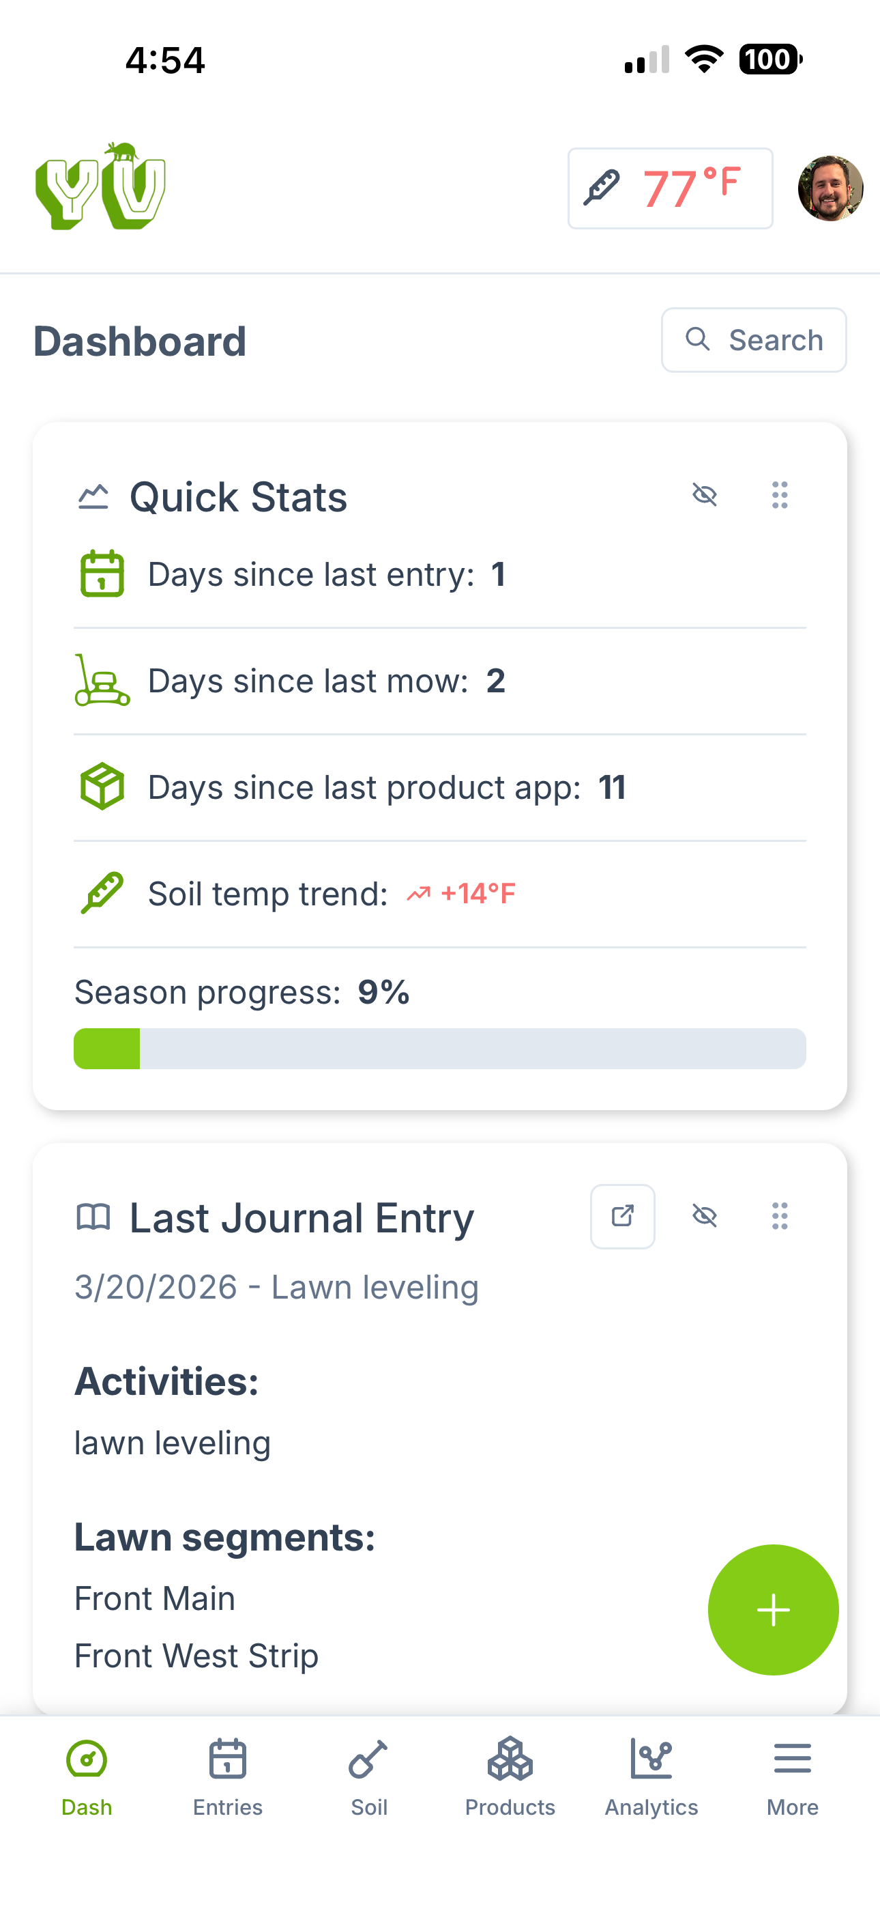Open the Search dialog
This screenshot has width=880, height=1909.
coord(753,339)
